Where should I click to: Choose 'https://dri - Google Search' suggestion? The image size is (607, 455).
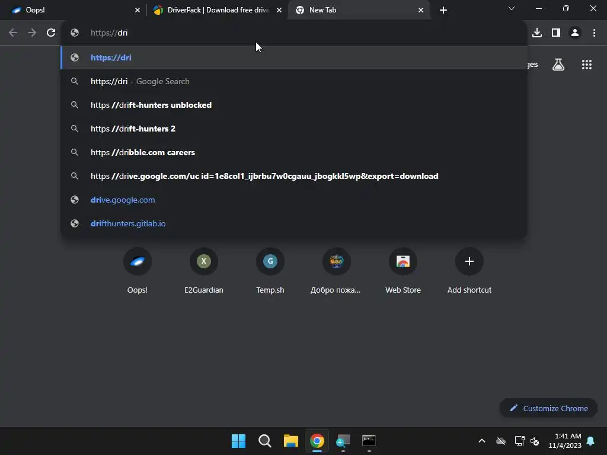click(294, 81)
